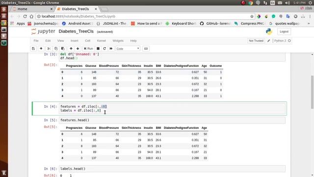The height and width of the screenshot is (177, 314).
Task: Open the system settings gear in top panel
Action: (x=310, y=3)
